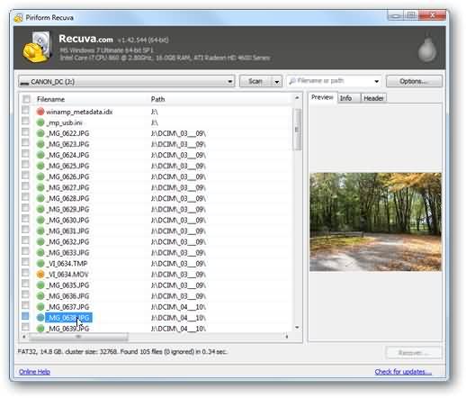Click the Recuva hard hat logo
The image size is (466, 398).
[37, 48]
